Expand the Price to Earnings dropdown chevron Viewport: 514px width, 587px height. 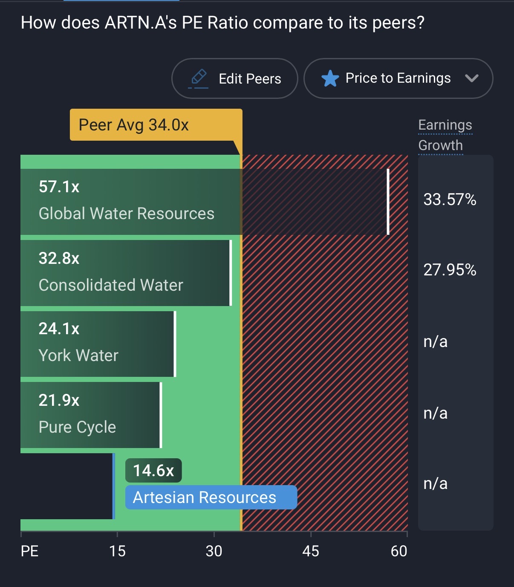[471, 78]
